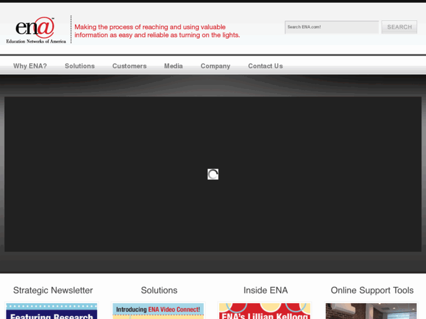Click the Inside ENA heading
Screen dimensions: 426x319
[x=265, y=290]
